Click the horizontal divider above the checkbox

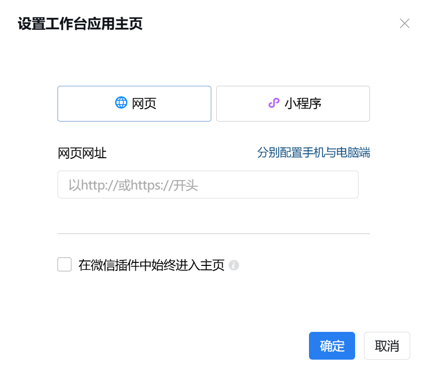pyautogui.click(x=214, y=233)
